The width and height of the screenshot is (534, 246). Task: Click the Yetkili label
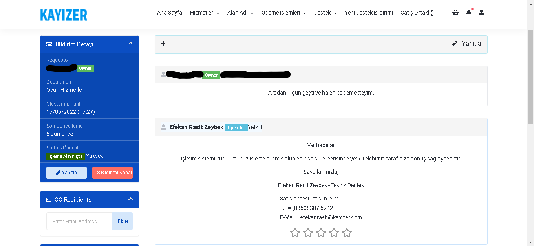pos(255,127)
